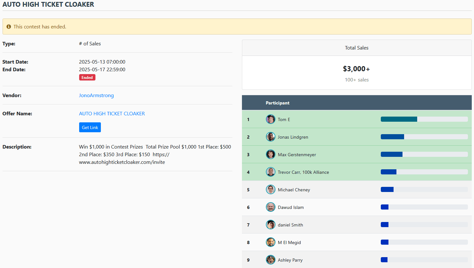Click Trevor Carr's profile avatar

(270, 172)
